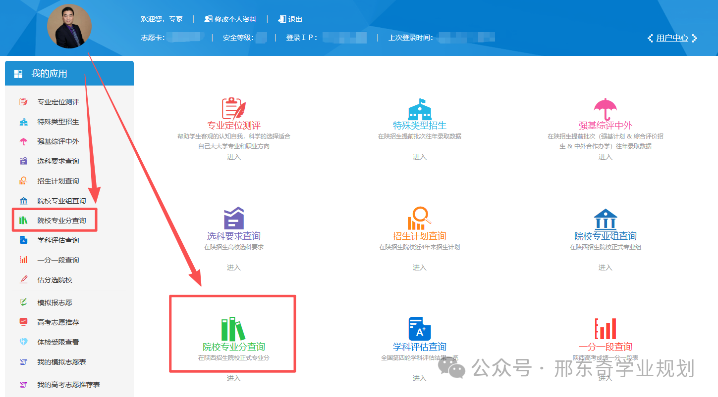Choose 估分选院校 in the left sidebar

click(55, 280)
